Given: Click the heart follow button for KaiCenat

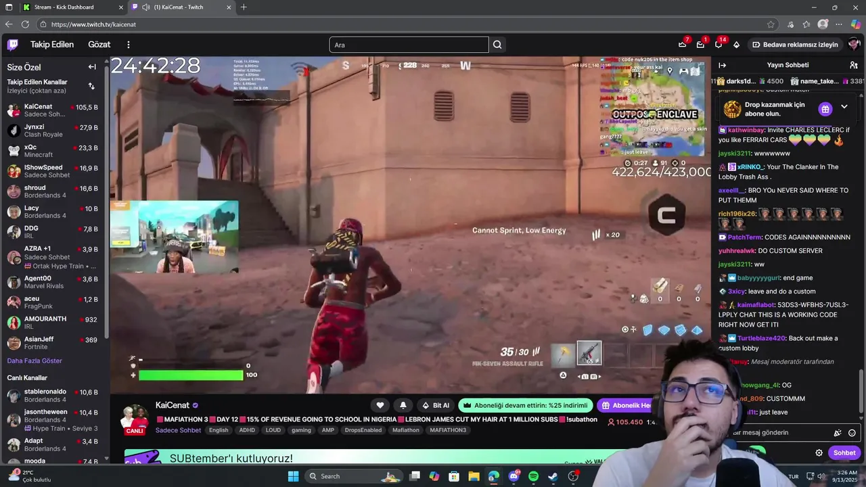Looking at the screenshot, I should [380, 405].
